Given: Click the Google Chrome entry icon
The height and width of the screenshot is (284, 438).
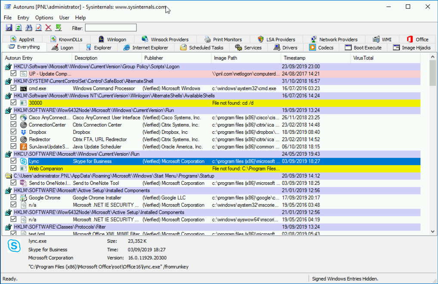Looking at the screenshot, I should tap(24, 198).
